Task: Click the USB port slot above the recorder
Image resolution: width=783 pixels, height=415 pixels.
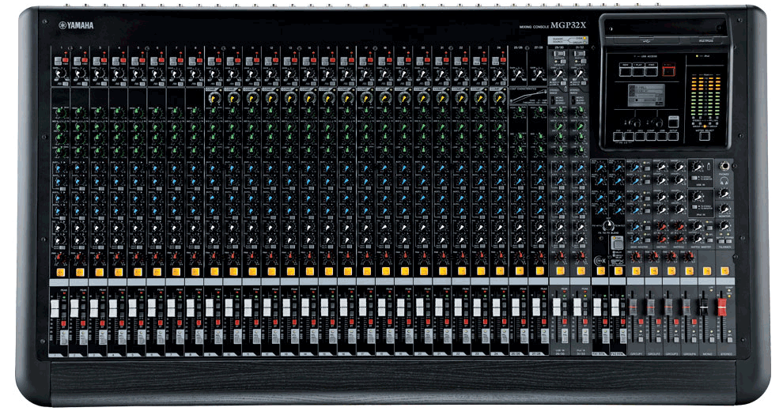Action: [x=647, y=41]
